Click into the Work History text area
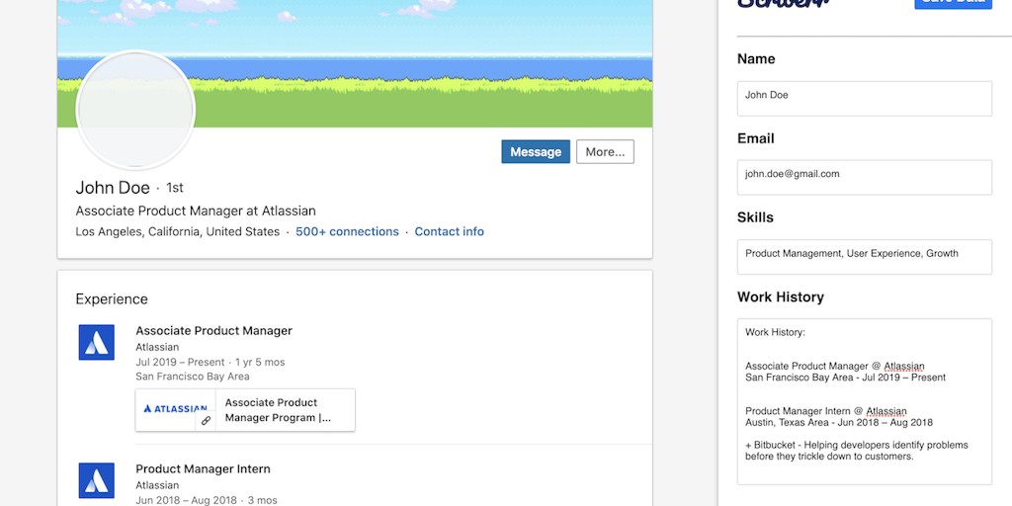 click(864, 401)
